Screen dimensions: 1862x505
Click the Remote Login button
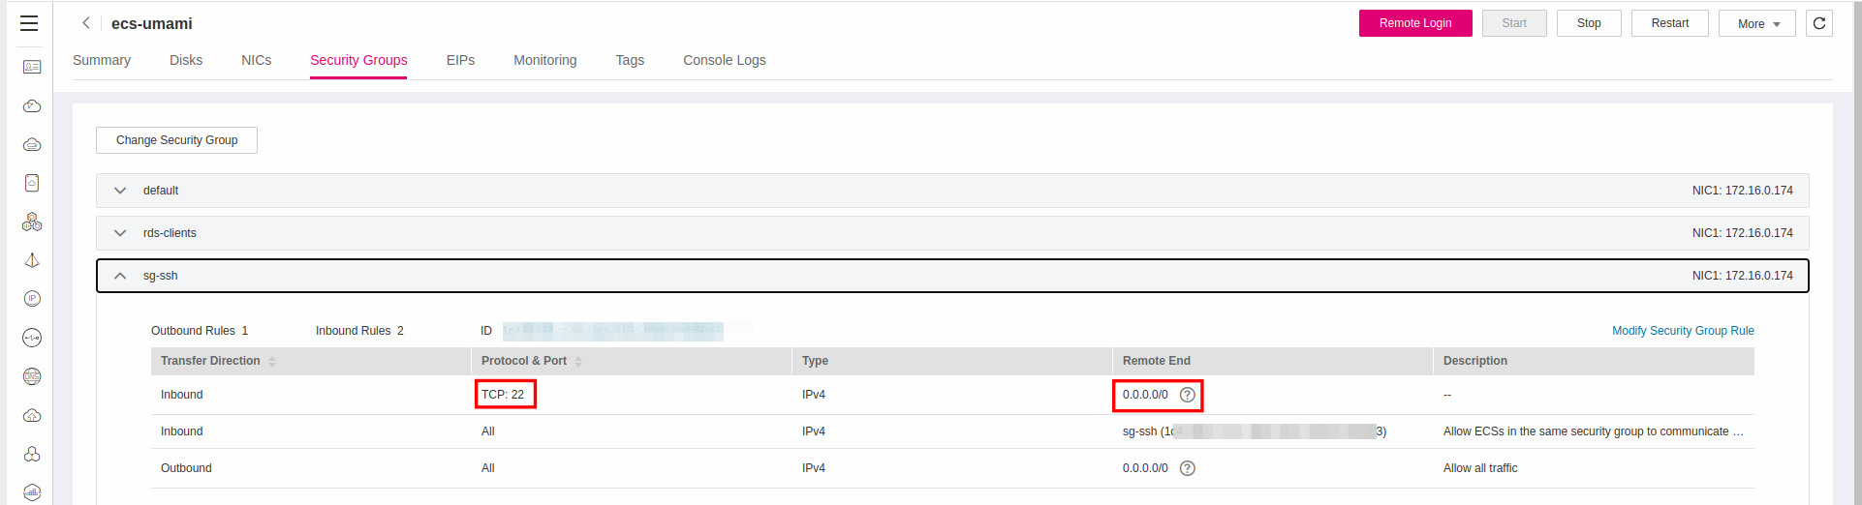[x=1414, y=23]
